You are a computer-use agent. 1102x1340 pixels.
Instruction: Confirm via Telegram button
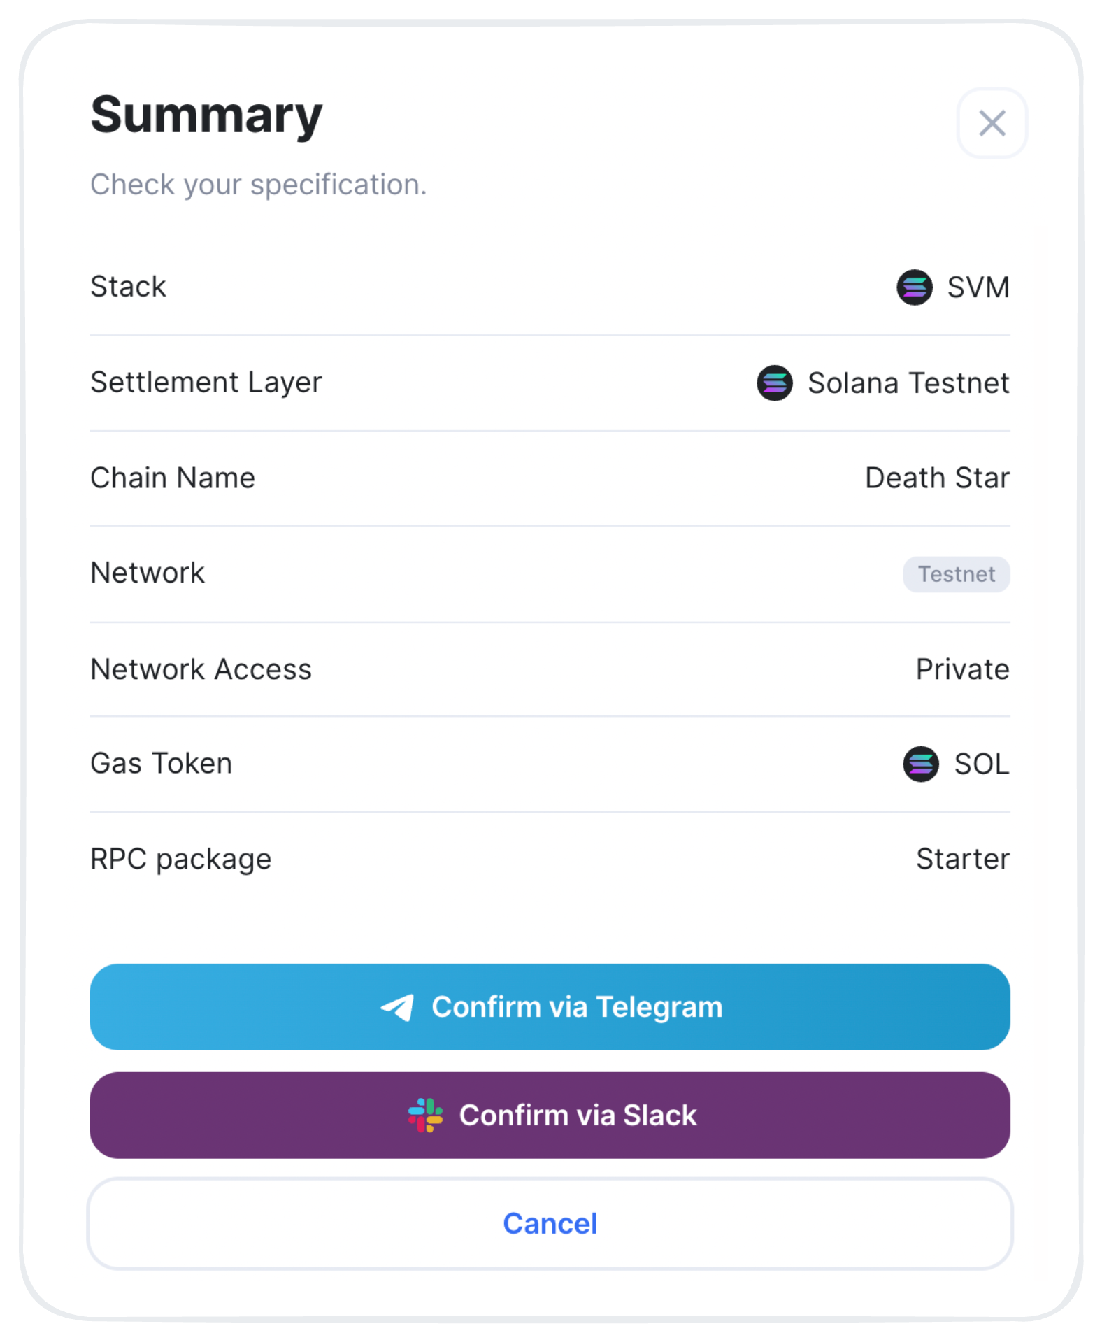(550, 1007)
